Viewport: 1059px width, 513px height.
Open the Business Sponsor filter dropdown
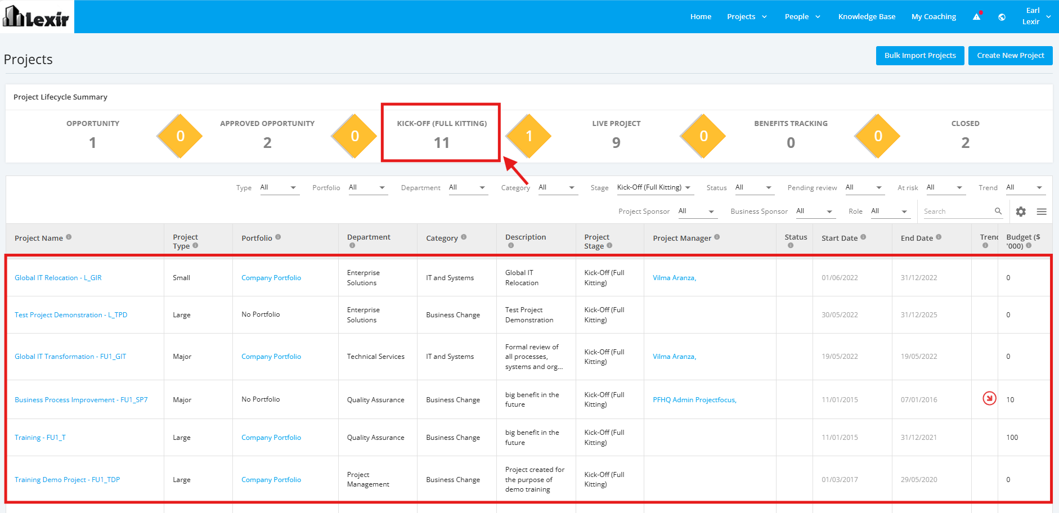815,211
